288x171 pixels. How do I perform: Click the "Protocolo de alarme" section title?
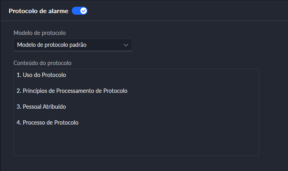coord(38,11)
